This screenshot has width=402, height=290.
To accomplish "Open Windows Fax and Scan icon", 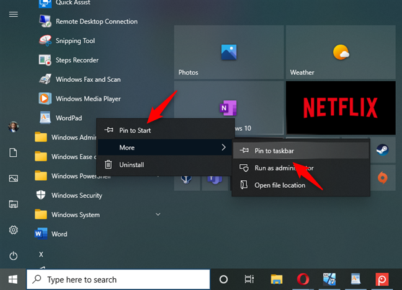I will (45, 79).
